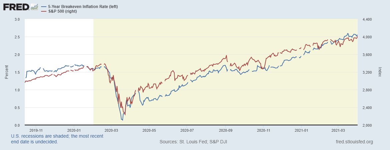
Task: Click the 0.0 left axis value
Action: tap(17, 125)
